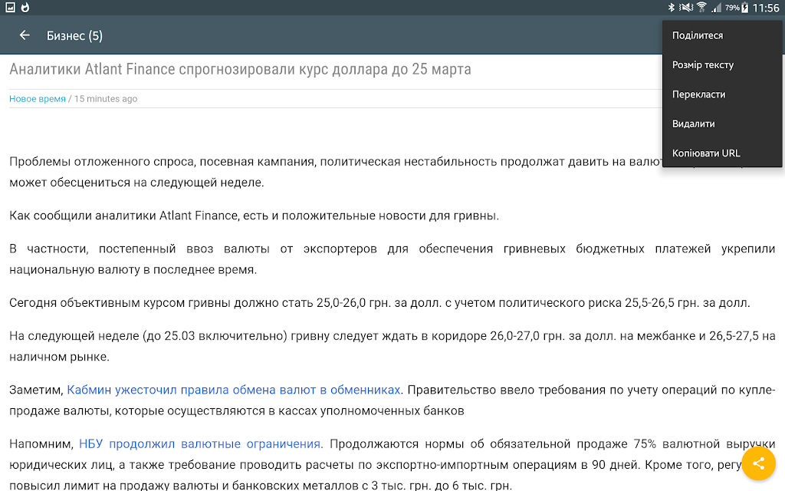Tap paragraph starting На следующей неделе

(x=392, y=346)
